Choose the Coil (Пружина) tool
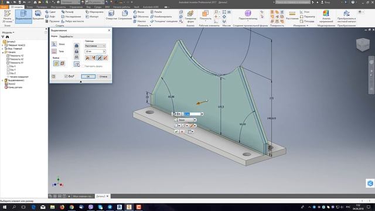 tap(52, 21)
